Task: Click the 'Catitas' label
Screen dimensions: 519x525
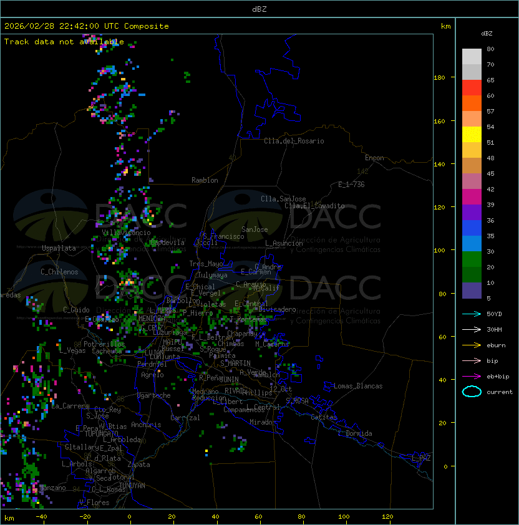Action: [x=324, y=417]
